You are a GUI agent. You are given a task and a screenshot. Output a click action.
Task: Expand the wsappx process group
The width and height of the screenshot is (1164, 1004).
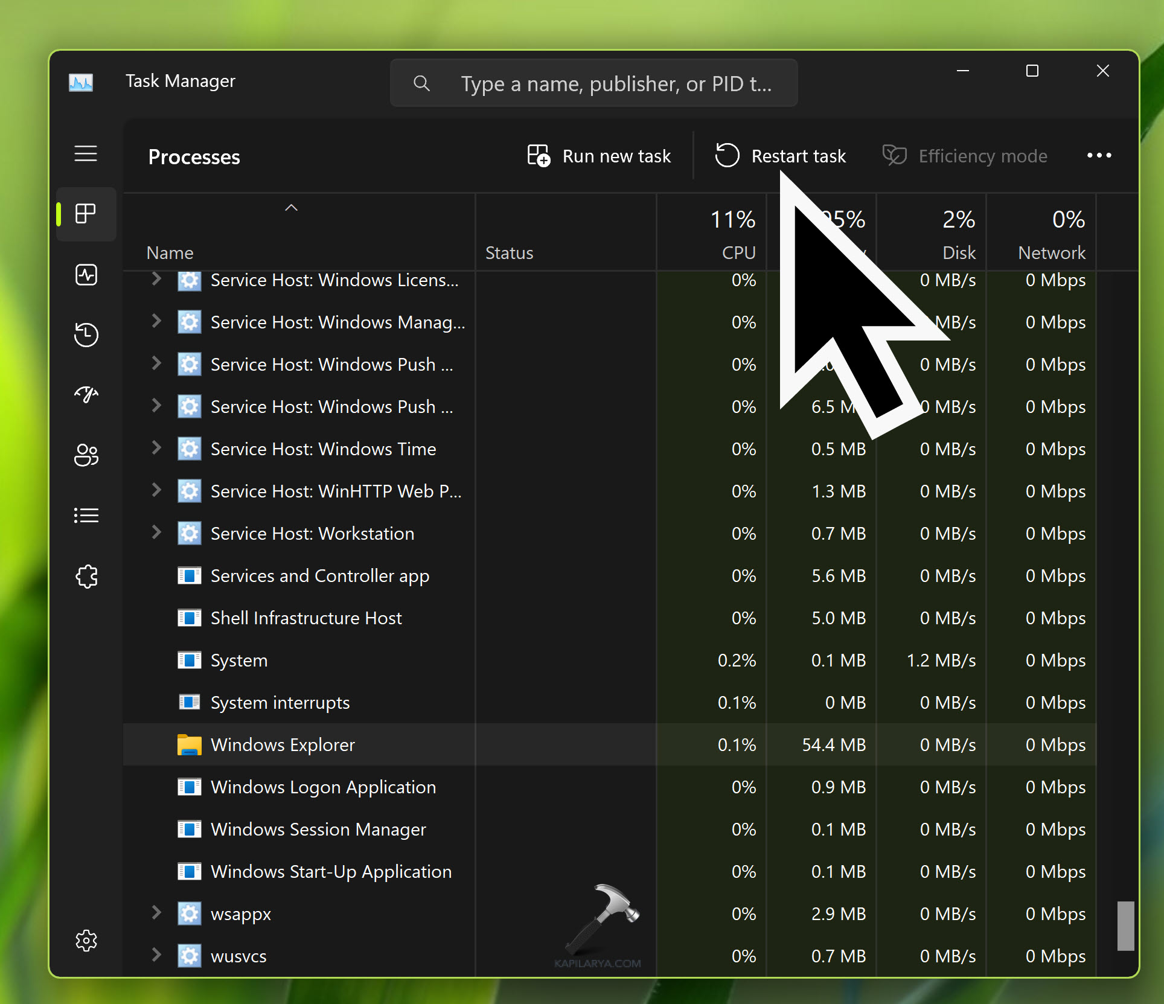click(156, 912)
